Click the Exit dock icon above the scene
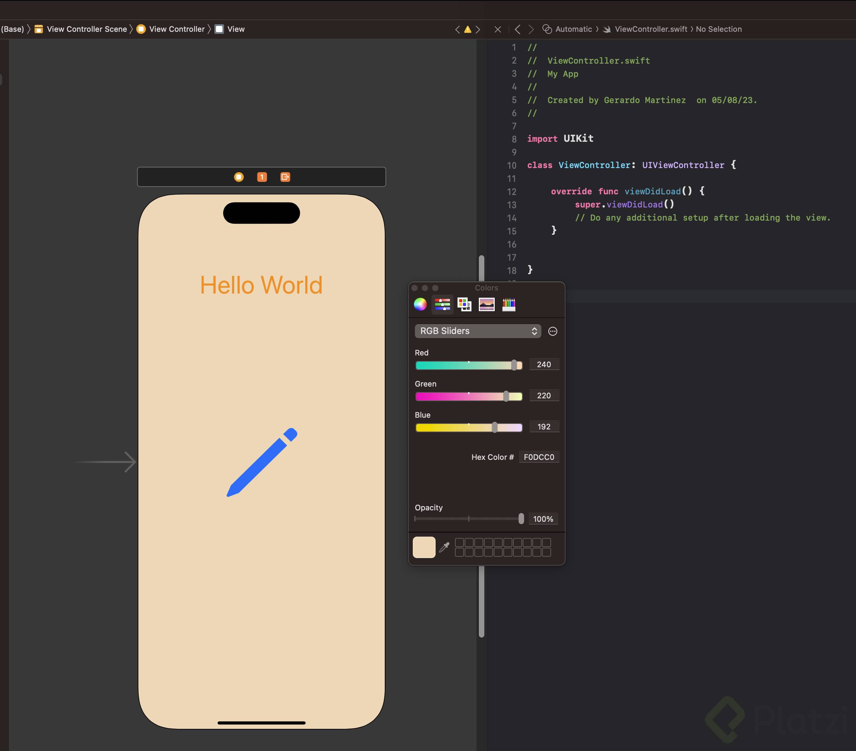The height and width of the screenshot is (751, 856). pos(285,177)
